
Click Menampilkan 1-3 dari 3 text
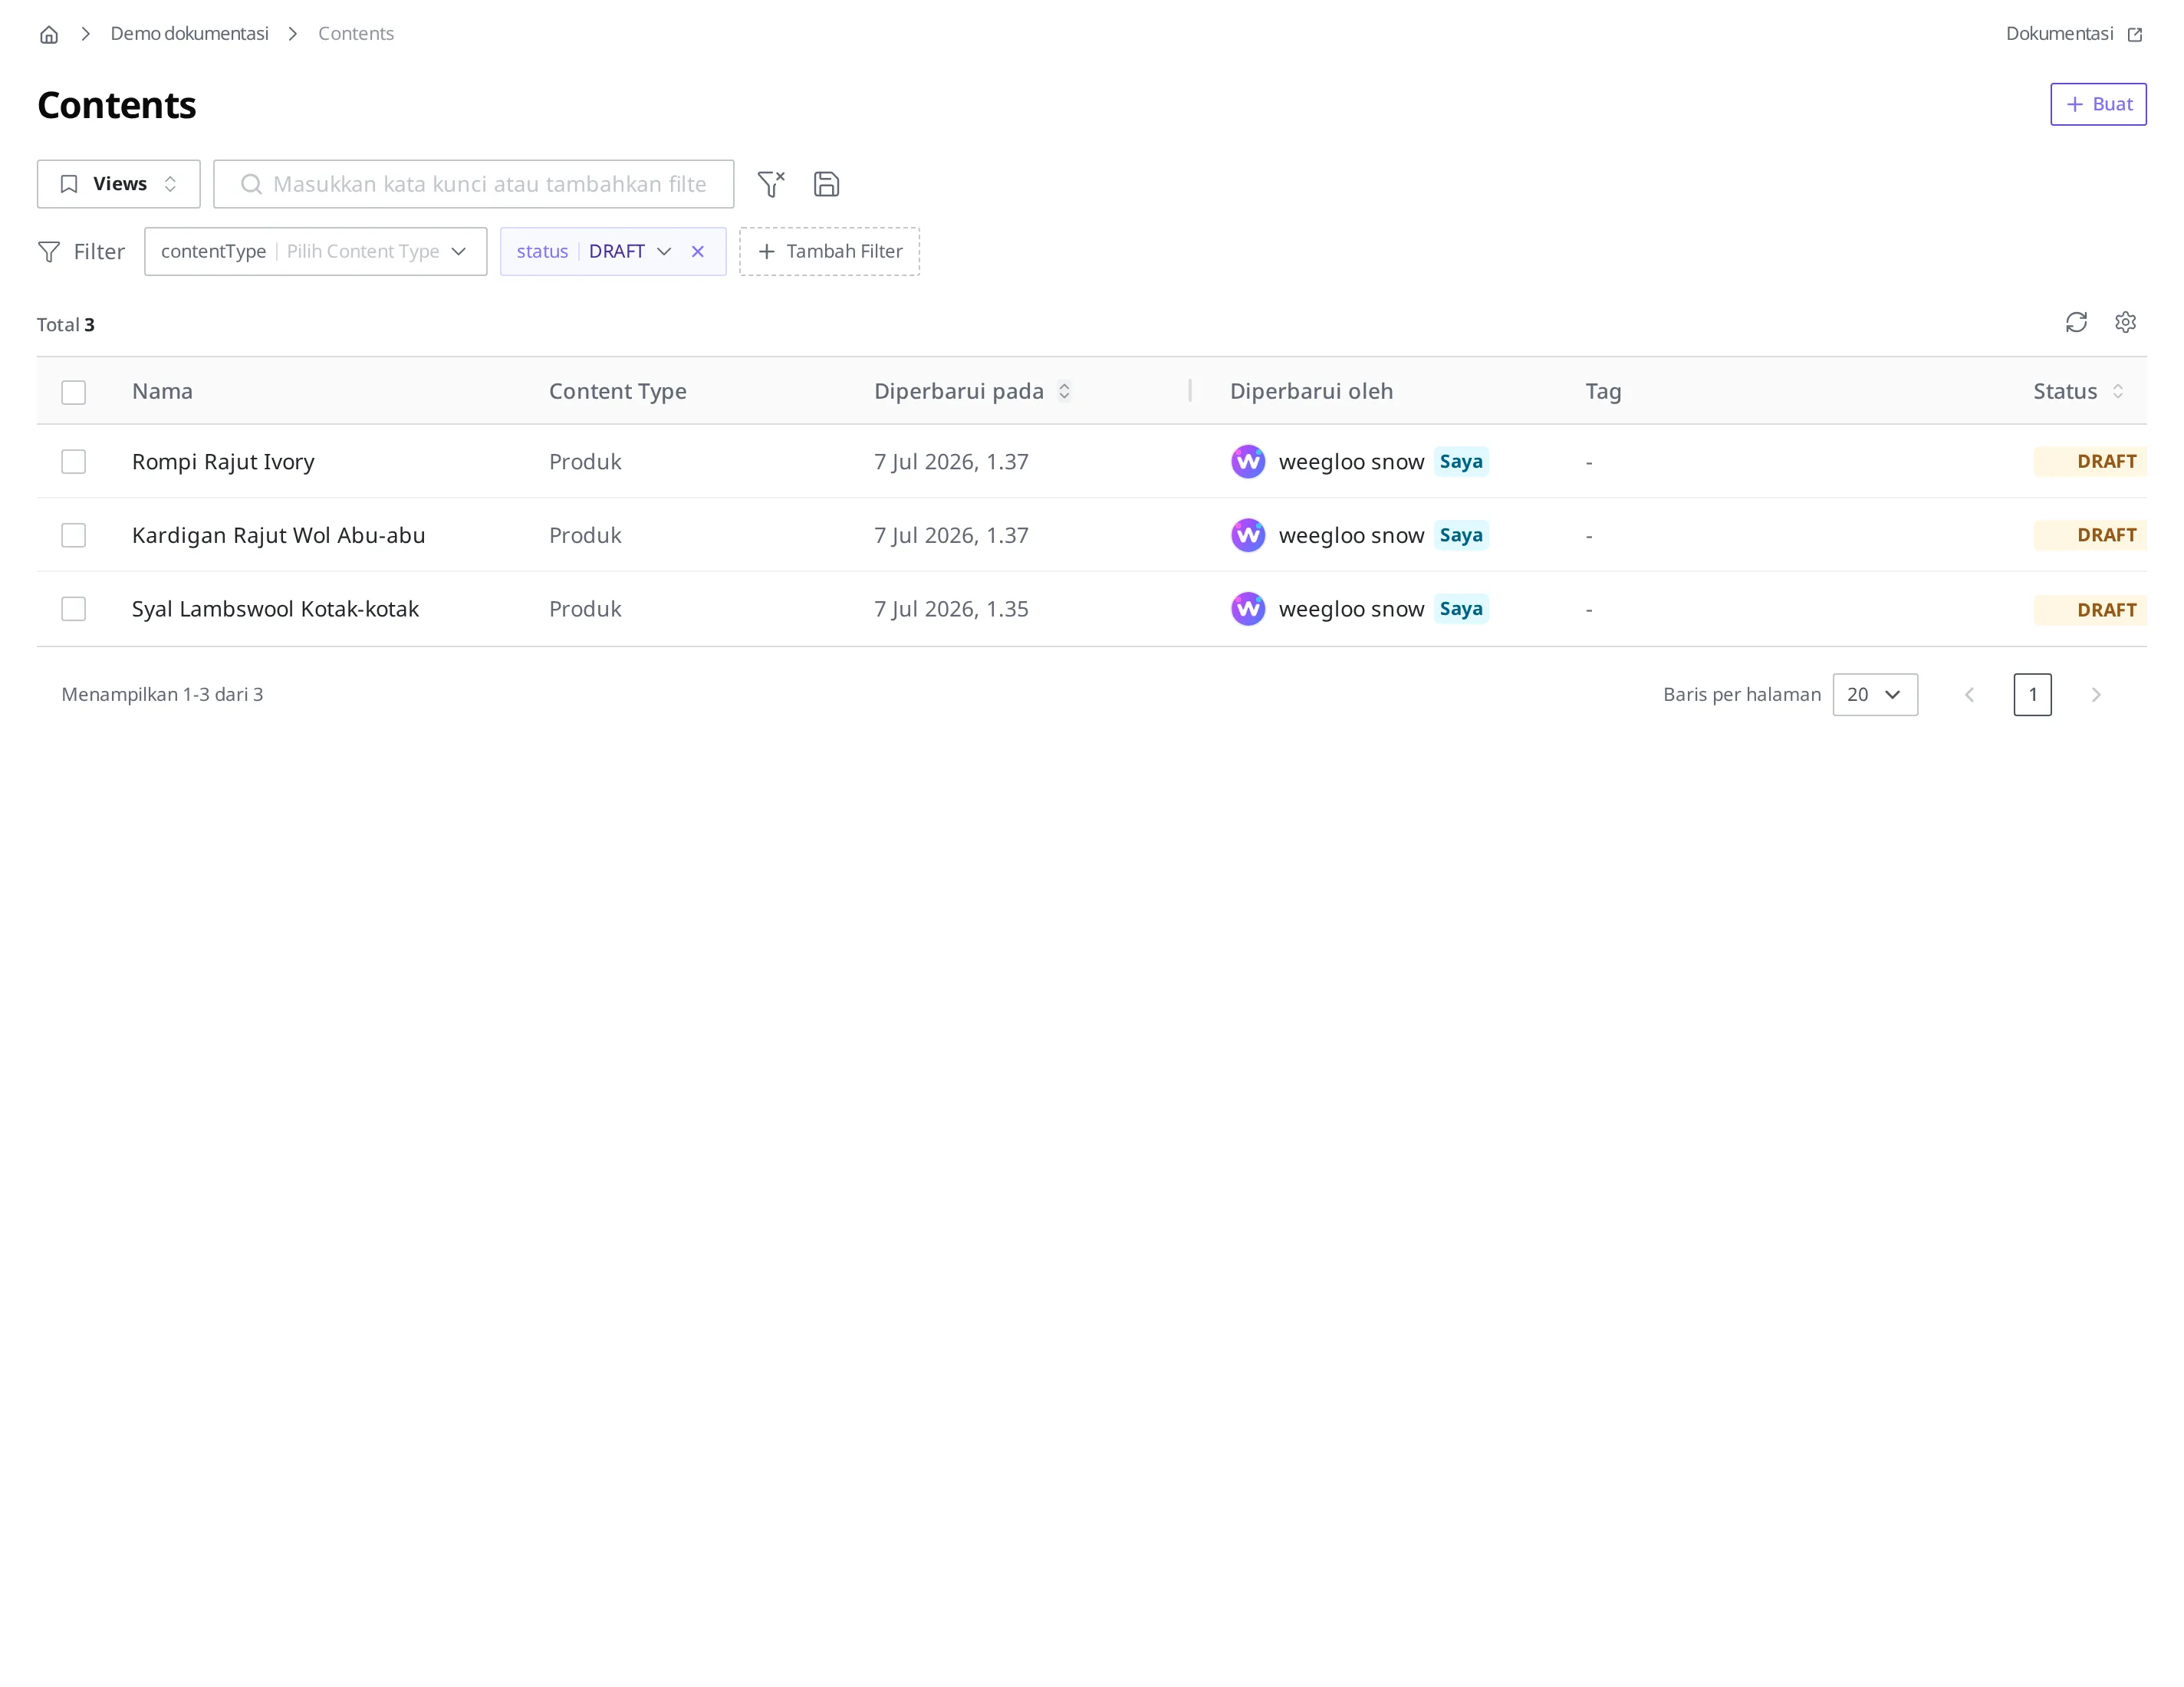coord(162,694)
